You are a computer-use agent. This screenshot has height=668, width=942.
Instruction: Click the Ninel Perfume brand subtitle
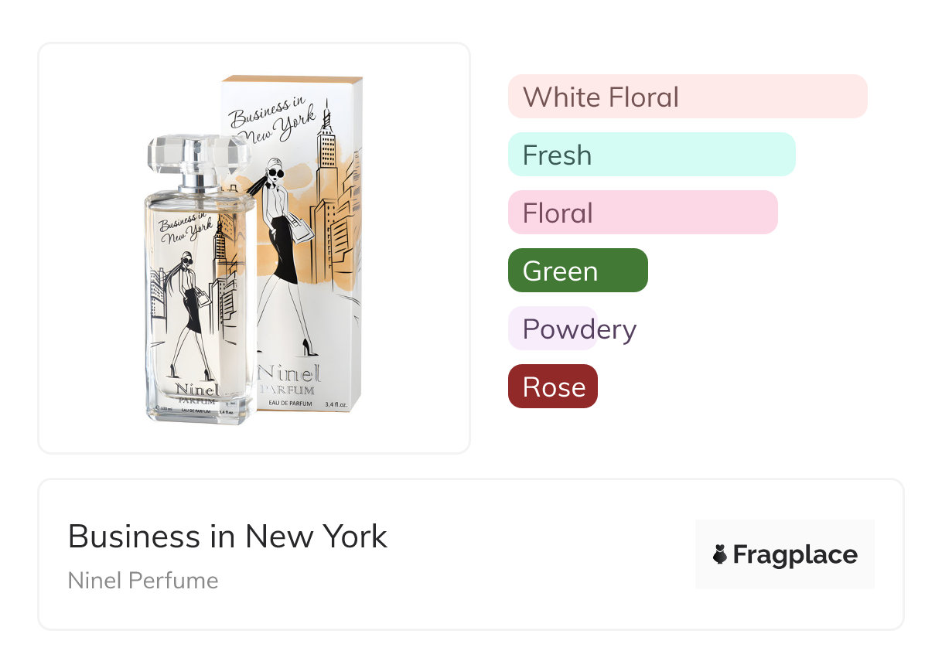pyautogui.click(x=143, y=581)
